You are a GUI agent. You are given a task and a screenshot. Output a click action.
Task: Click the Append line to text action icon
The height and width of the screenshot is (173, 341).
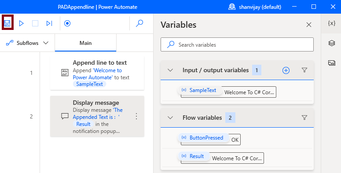[65, 73]
